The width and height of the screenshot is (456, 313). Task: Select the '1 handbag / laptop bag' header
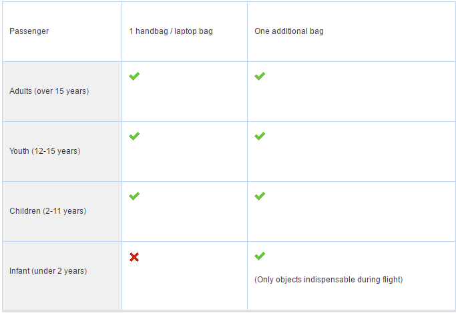point(171,31)
